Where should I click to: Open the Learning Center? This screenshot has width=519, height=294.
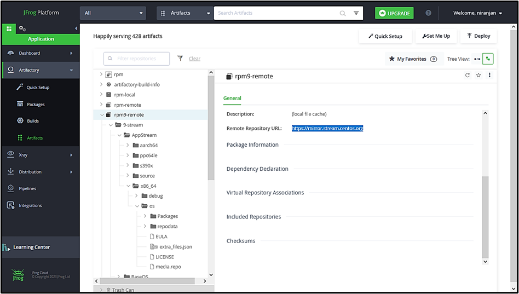click(41, 247)
